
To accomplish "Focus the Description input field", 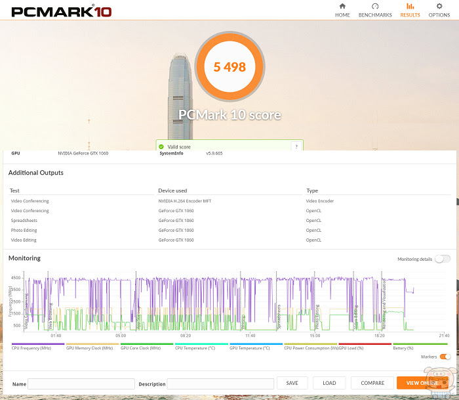I will [x=220, y=384].
